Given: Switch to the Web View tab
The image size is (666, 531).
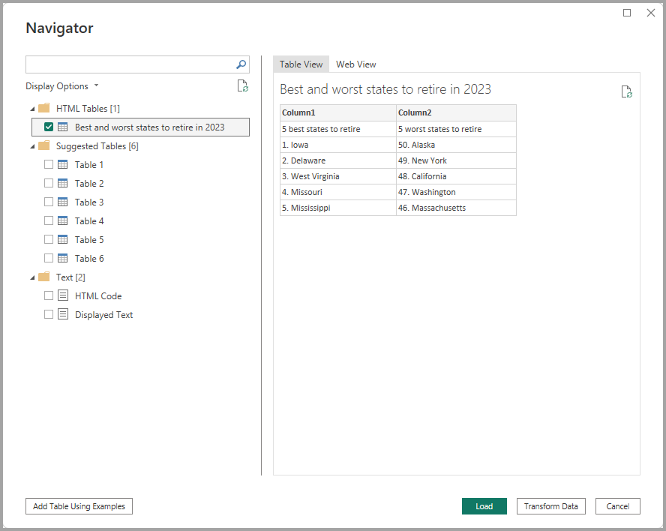Looking at the screenshot, I should point(355,64).
